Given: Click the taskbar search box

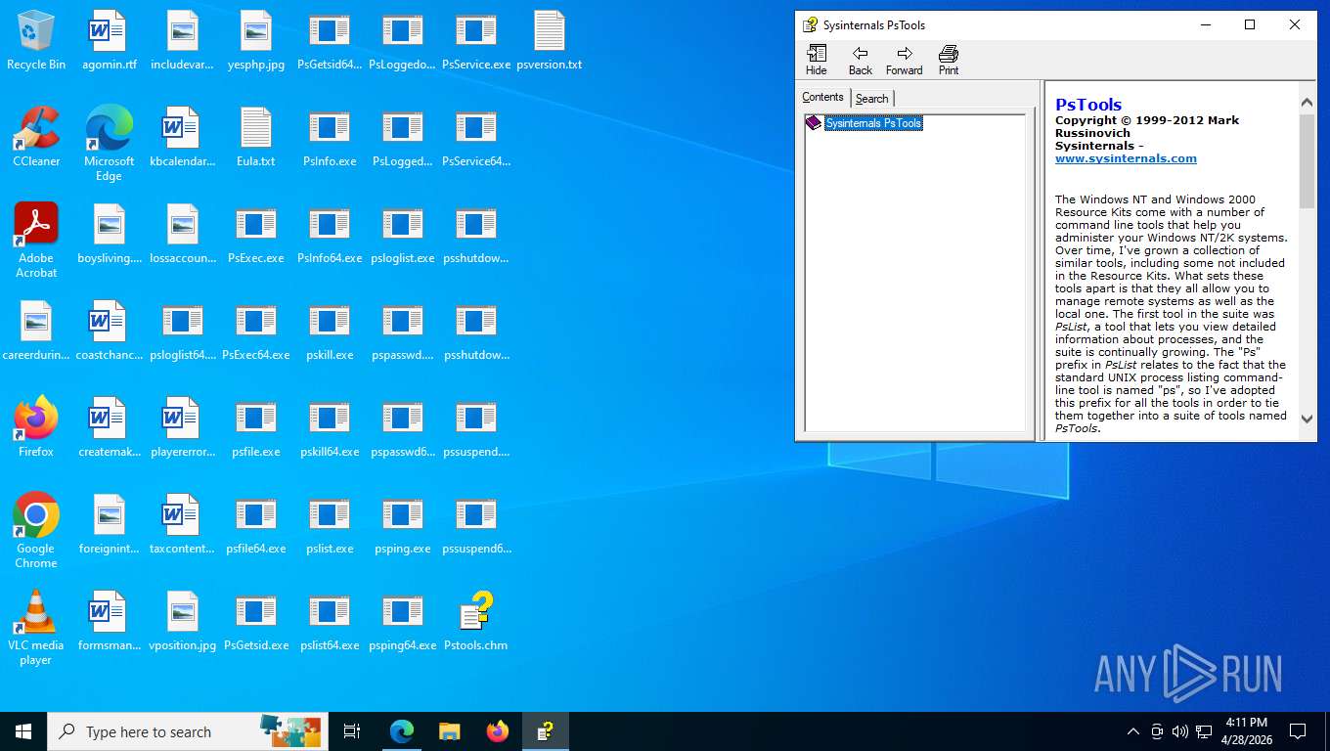Looking at the screenshot, I should (188, 731).
